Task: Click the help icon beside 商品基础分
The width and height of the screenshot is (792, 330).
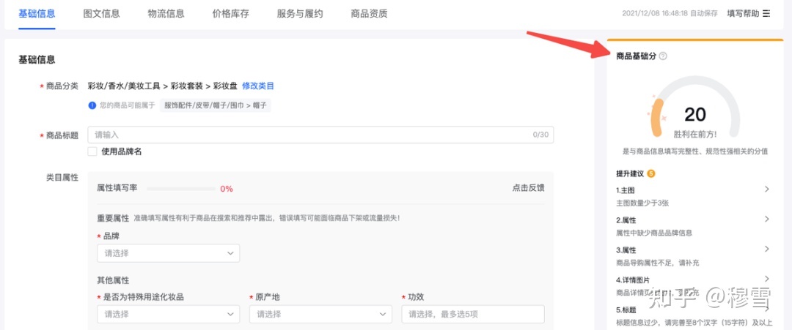Action: 663,56
